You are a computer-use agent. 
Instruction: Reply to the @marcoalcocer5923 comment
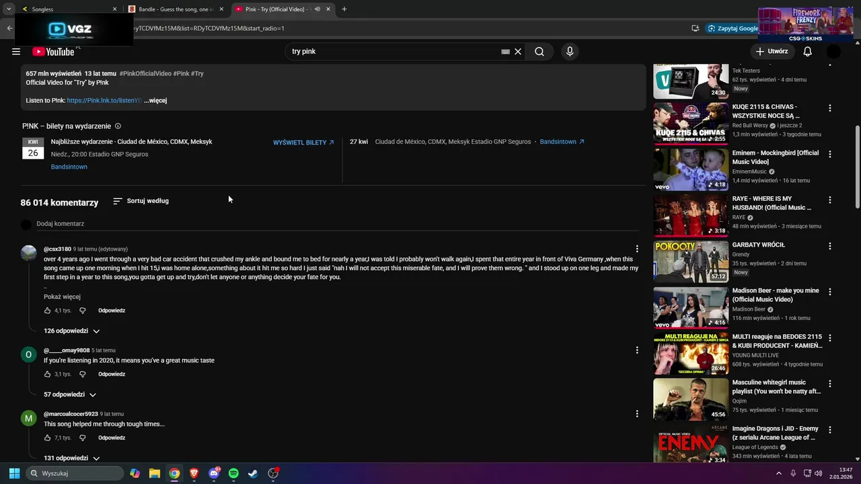112,438
